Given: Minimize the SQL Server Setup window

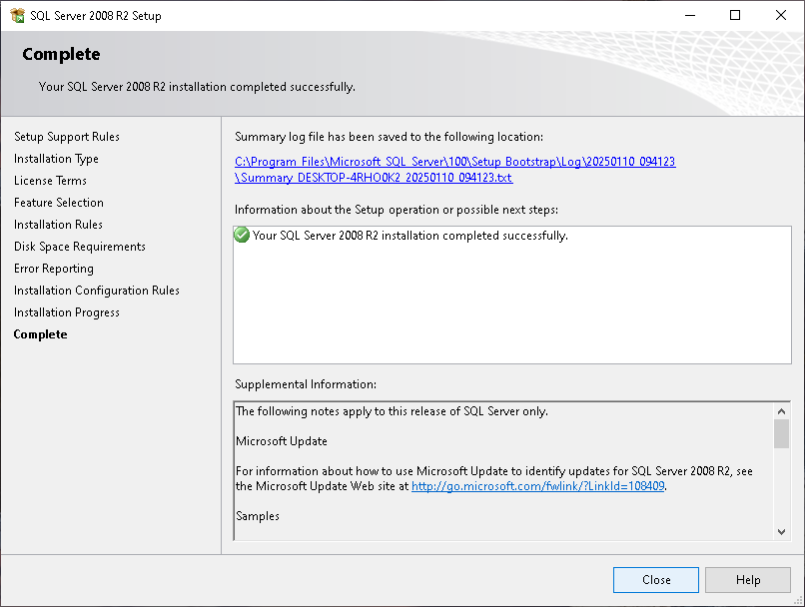Looking at the screenshot, I should click(x=690, y=15).
